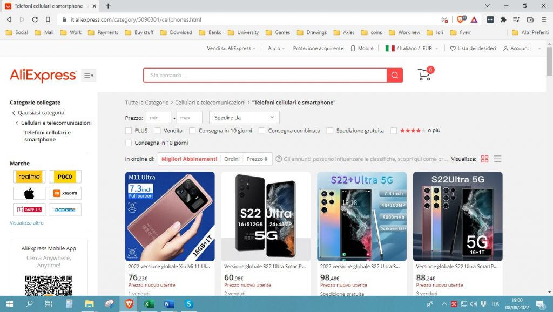Enable the PLUS filter checkbox
Image resolution: width=553 pixels, height=312 pixels.
click(x=130, y=131)
